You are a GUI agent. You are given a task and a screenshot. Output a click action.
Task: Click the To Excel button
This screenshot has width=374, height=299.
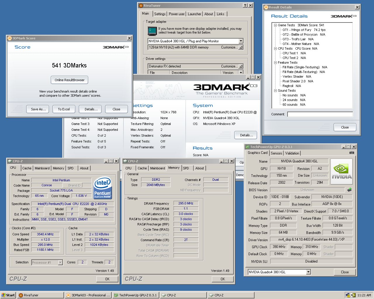(x=64, y=109)
